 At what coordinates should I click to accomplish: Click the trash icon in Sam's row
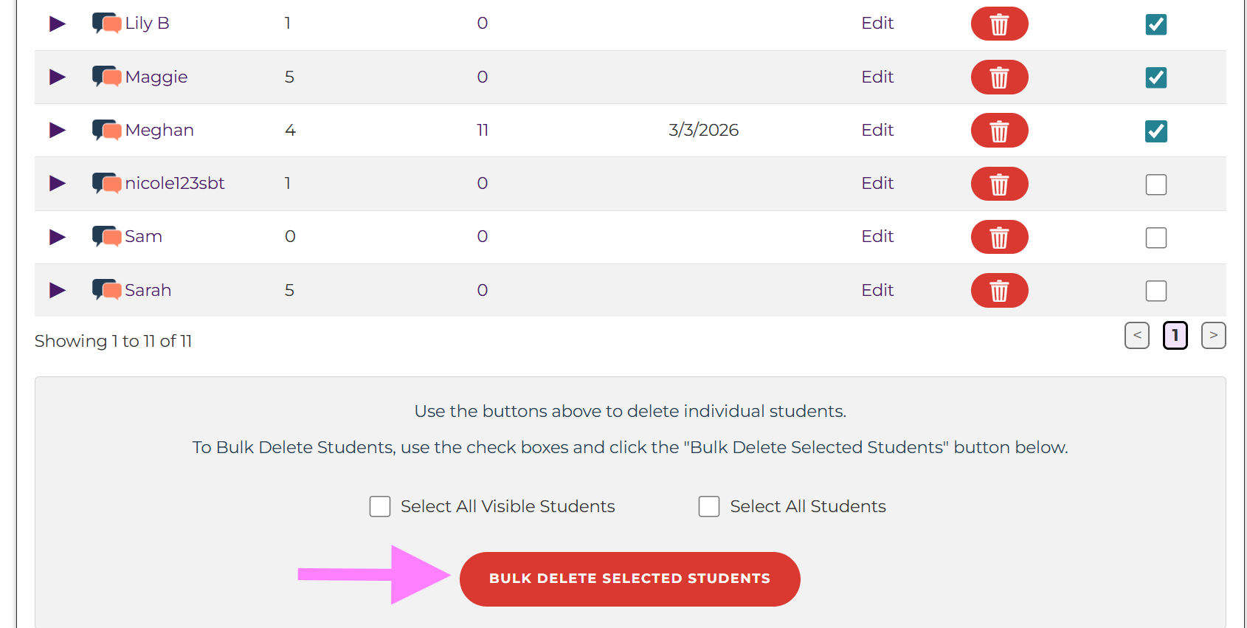point(999,237)
